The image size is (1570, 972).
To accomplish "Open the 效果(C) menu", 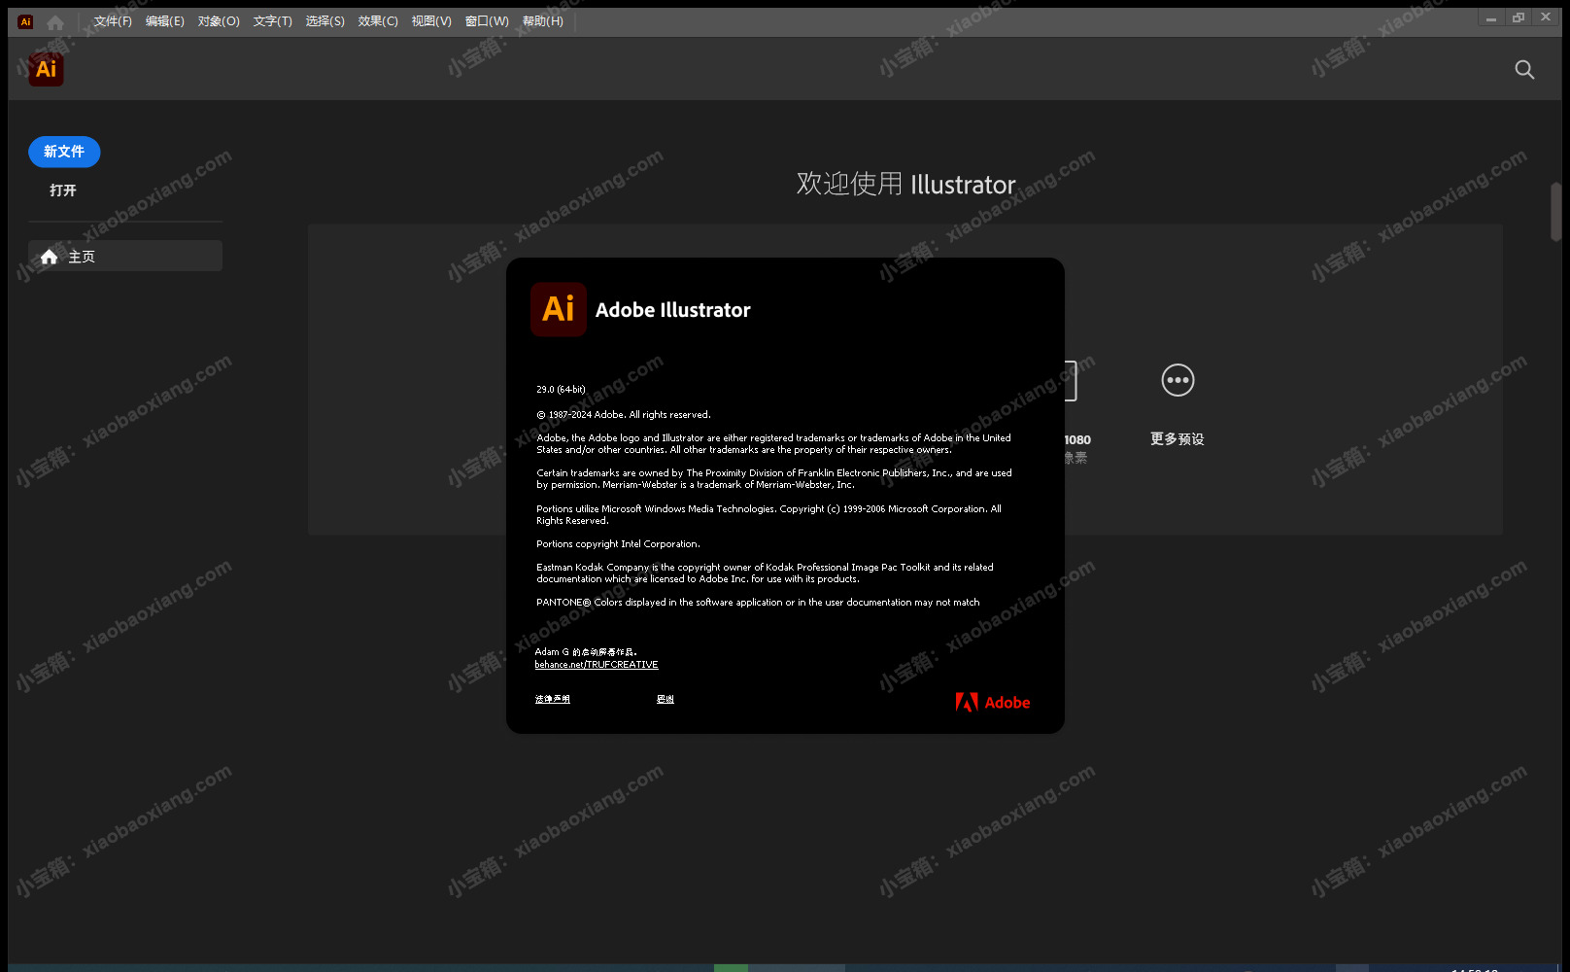I will click(378, 21).
